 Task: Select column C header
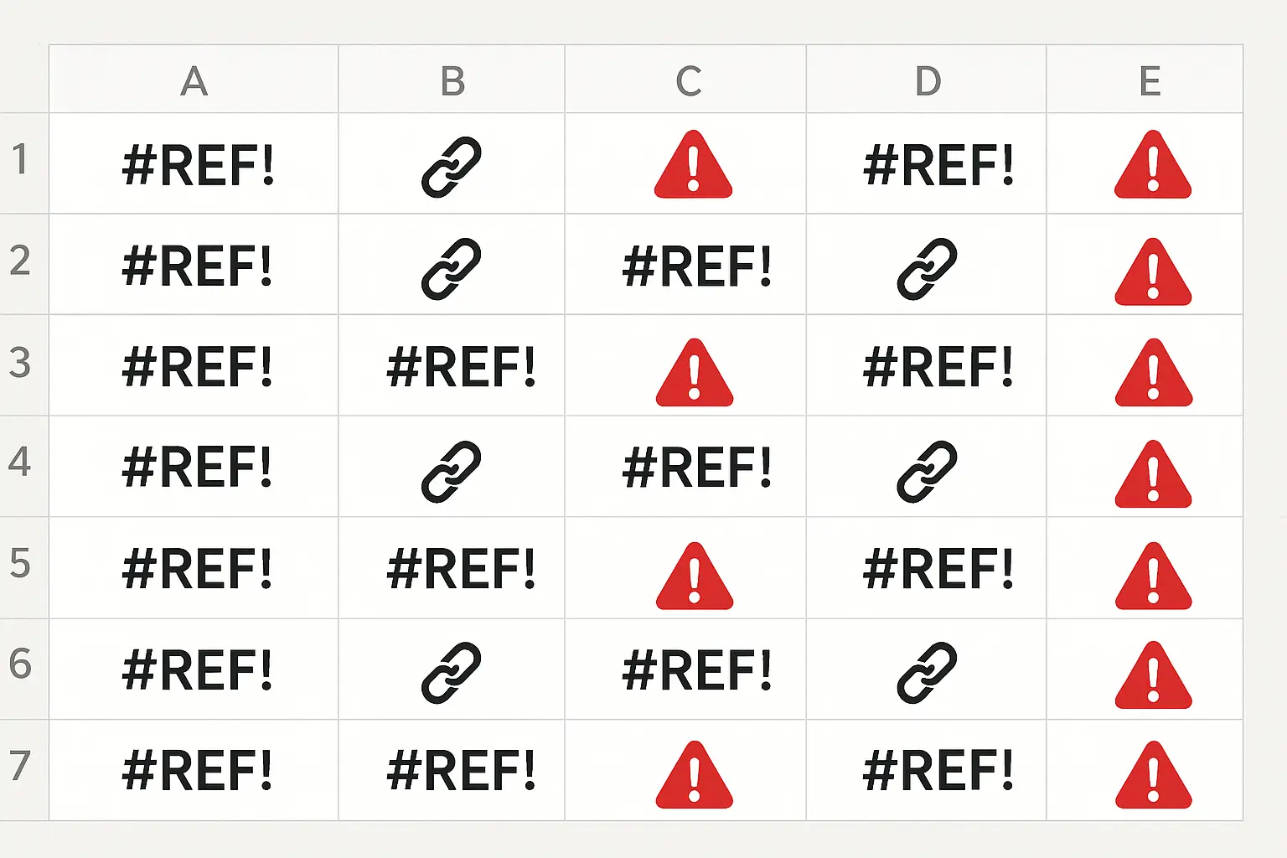689,80
